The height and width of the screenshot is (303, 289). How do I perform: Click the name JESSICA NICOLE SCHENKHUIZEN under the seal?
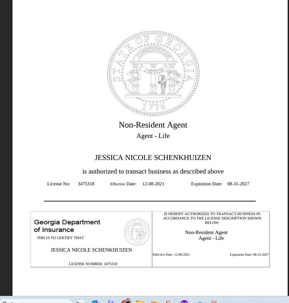pos(153,158)
